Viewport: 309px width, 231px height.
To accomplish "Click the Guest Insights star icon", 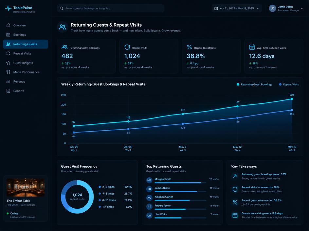I will pyautogui.click(x=8, y=63).
